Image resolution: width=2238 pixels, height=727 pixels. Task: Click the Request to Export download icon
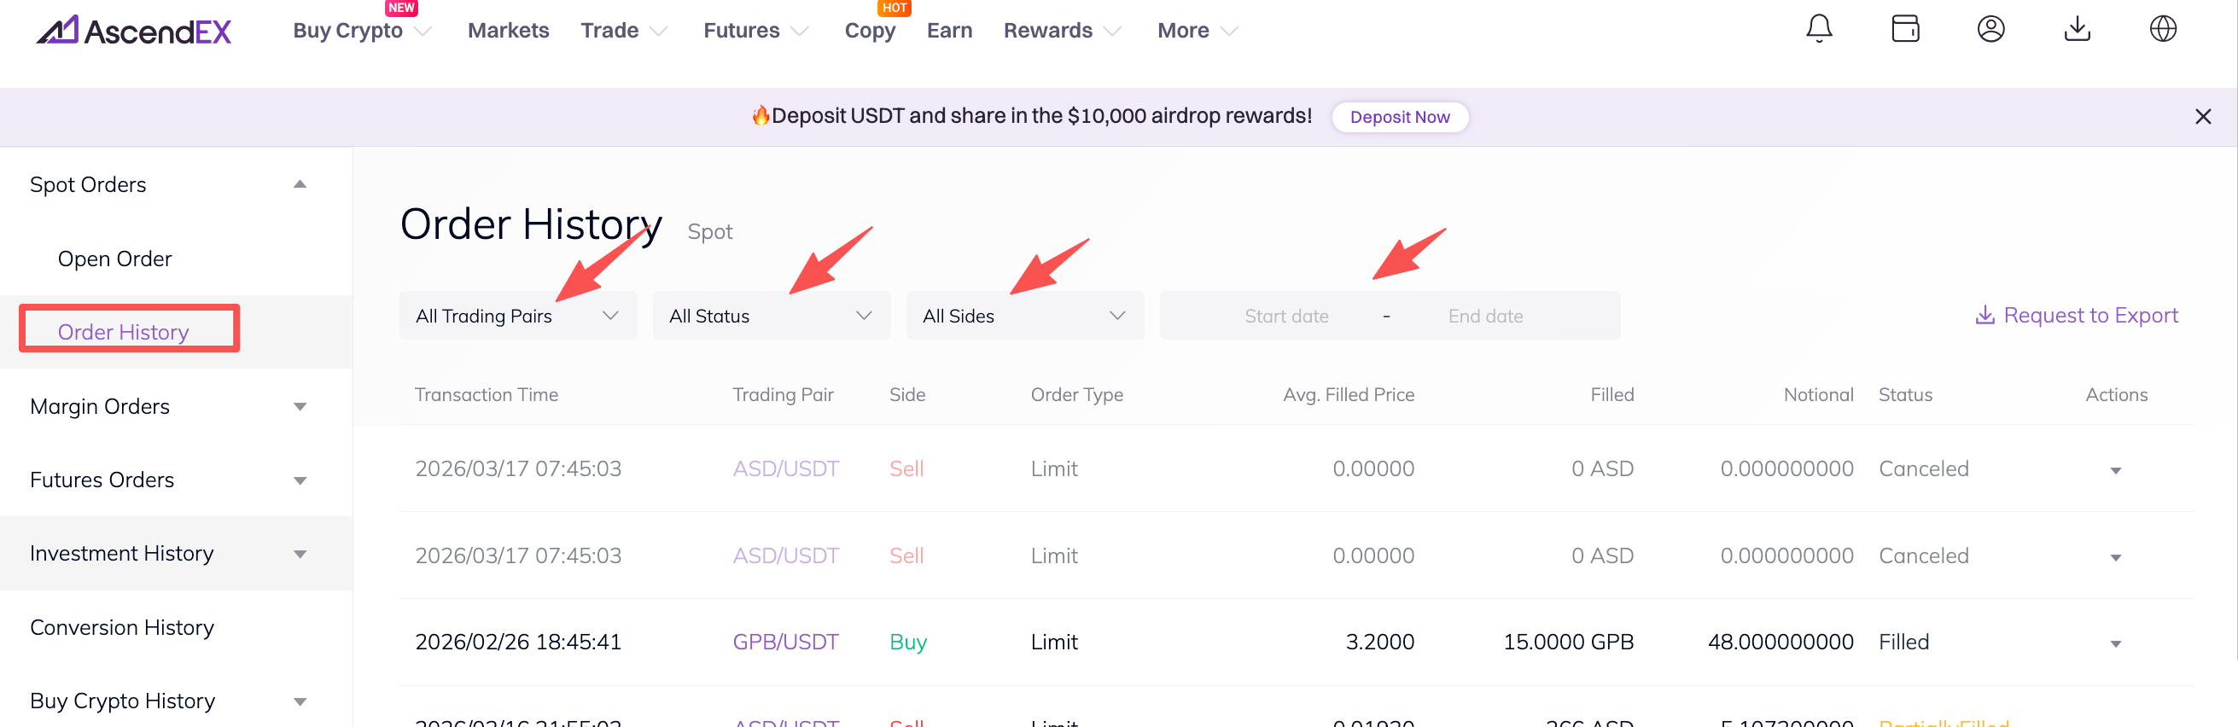(1984, 316)
